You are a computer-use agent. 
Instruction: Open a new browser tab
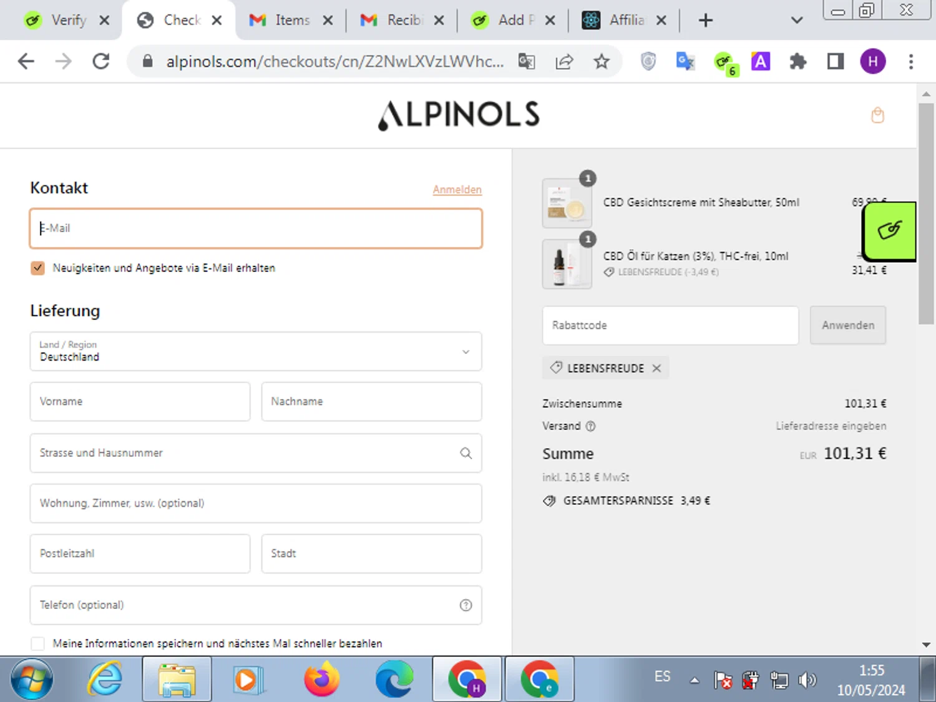(x=705, y=20)
